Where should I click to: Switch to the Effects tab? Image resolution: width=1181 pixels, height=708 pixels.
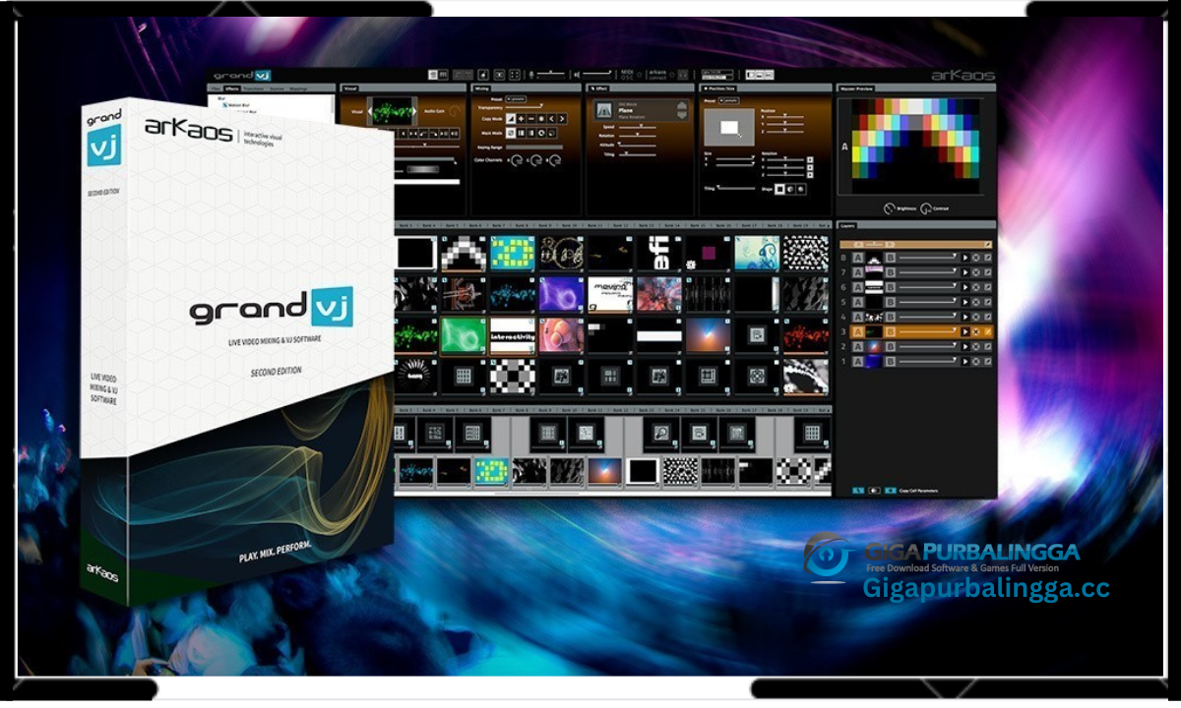pos(231,88)
